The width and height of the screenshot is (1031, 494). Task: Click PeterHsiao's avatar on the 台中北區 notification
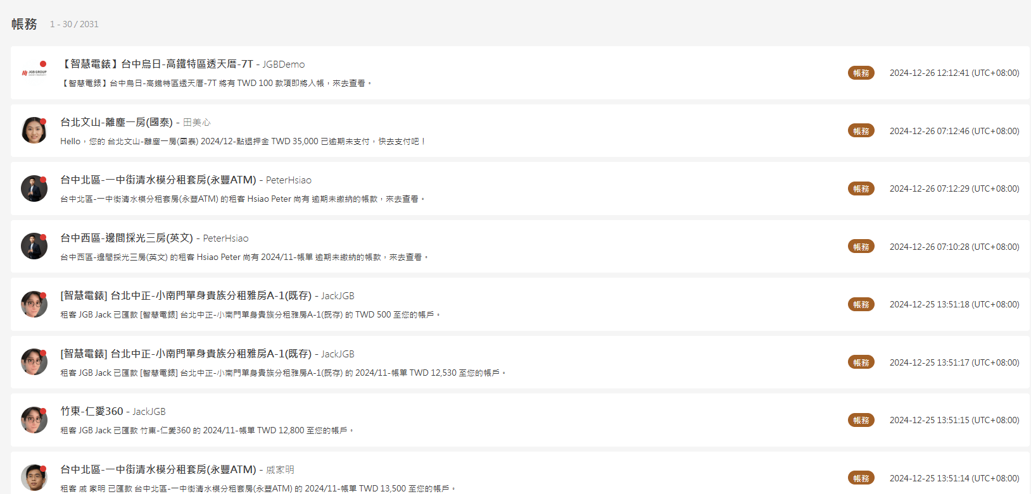pyautogui.click(x=34, y=188)
